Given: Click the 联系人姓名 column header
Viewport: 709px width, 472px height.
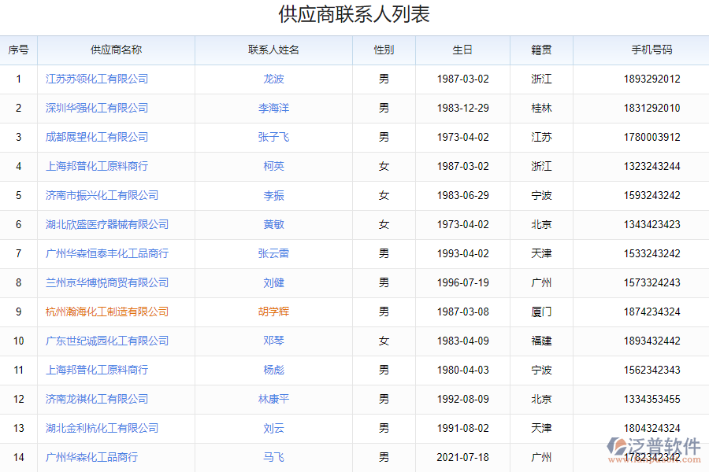Looking at the screenshot, I should click(273, 50).
